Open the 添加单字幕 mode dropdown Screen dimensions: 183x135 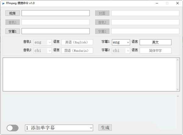(x=59, y=128)
